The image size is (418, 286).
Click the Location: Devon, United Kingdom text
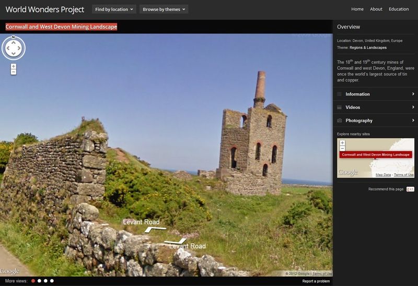pos(370,41)
